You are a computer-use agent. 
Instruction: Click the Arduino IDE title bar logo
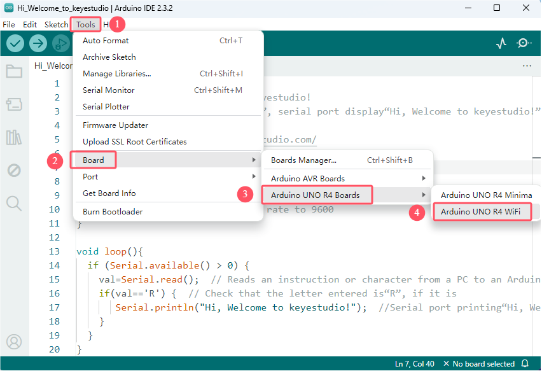(x=9, y=8)
